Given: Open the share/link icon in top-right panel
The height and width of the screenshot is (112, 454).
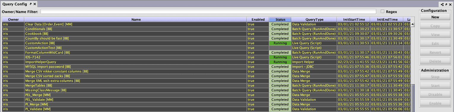Looking at the screenshot, I should 442,4.
